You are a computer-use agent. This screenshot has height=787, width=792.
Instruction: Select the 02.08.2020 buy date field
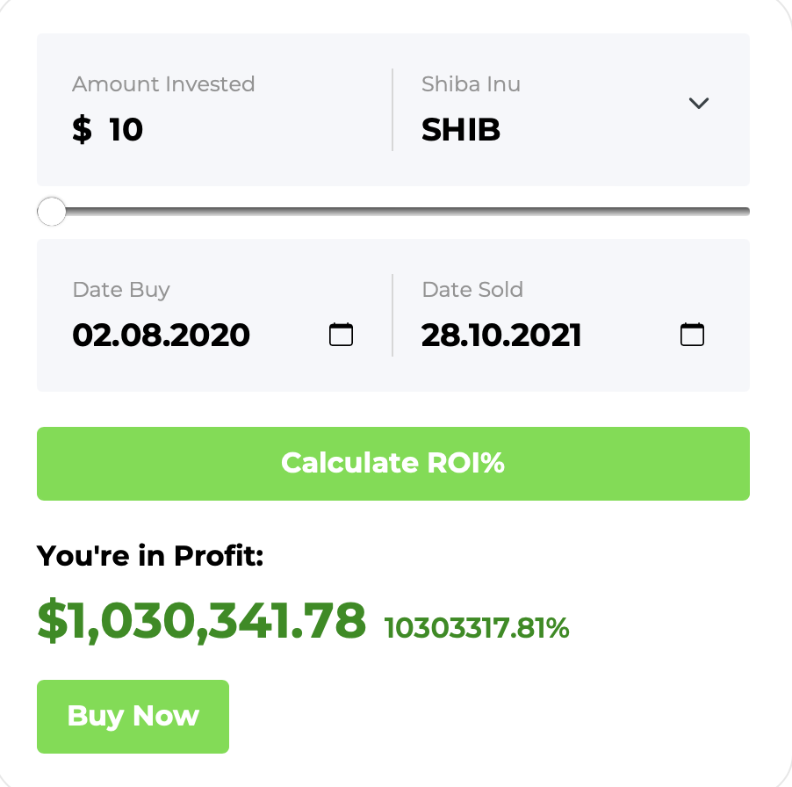click(x=162, y=336)
